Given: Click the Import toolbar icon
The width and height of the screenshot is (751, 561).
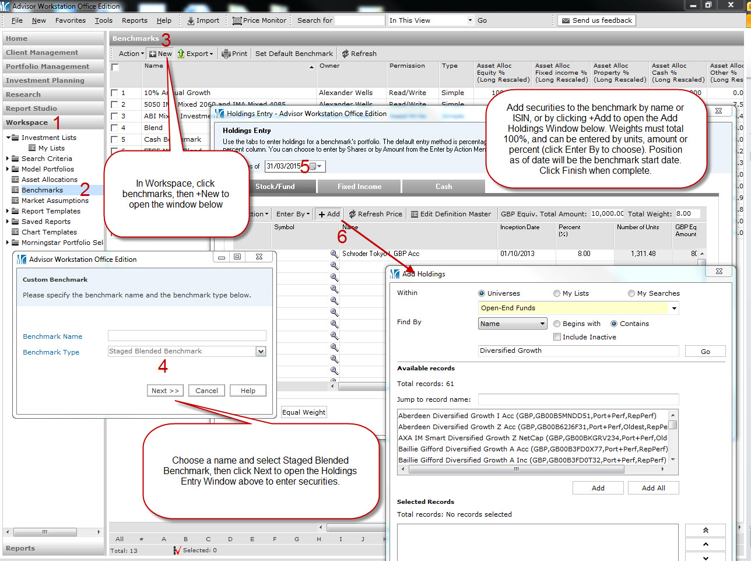Looking at the screenshot, I should [191, 20].
